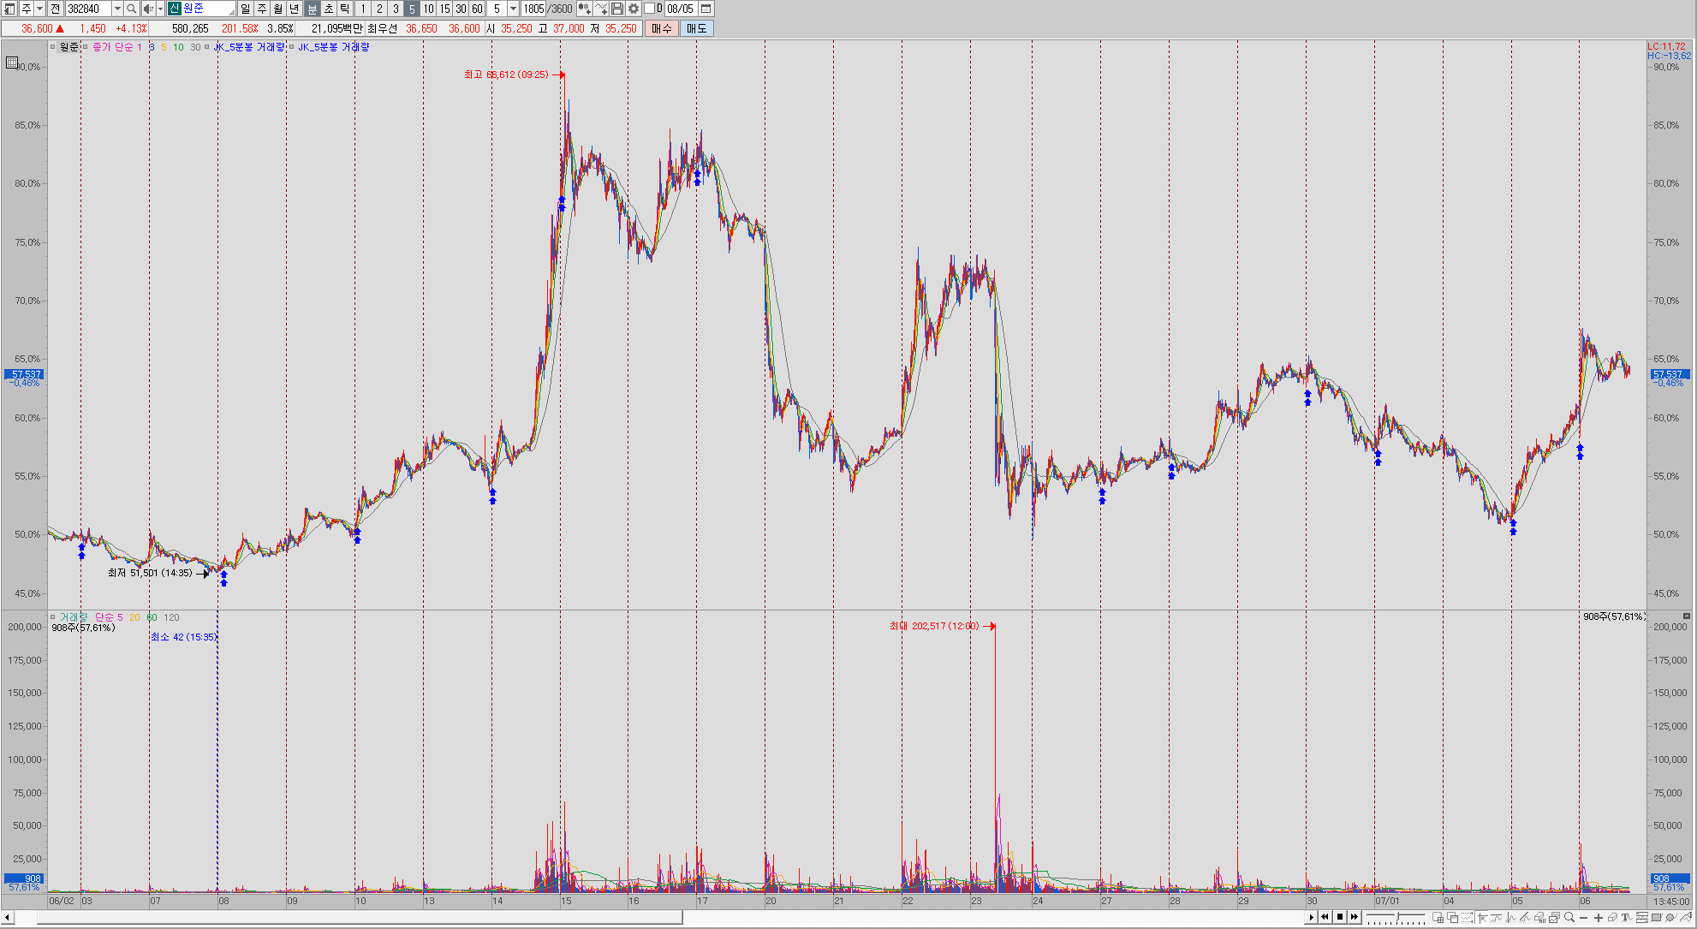
Task: Toggle the checkbox labeled D beside date
Action: [649, 9]
